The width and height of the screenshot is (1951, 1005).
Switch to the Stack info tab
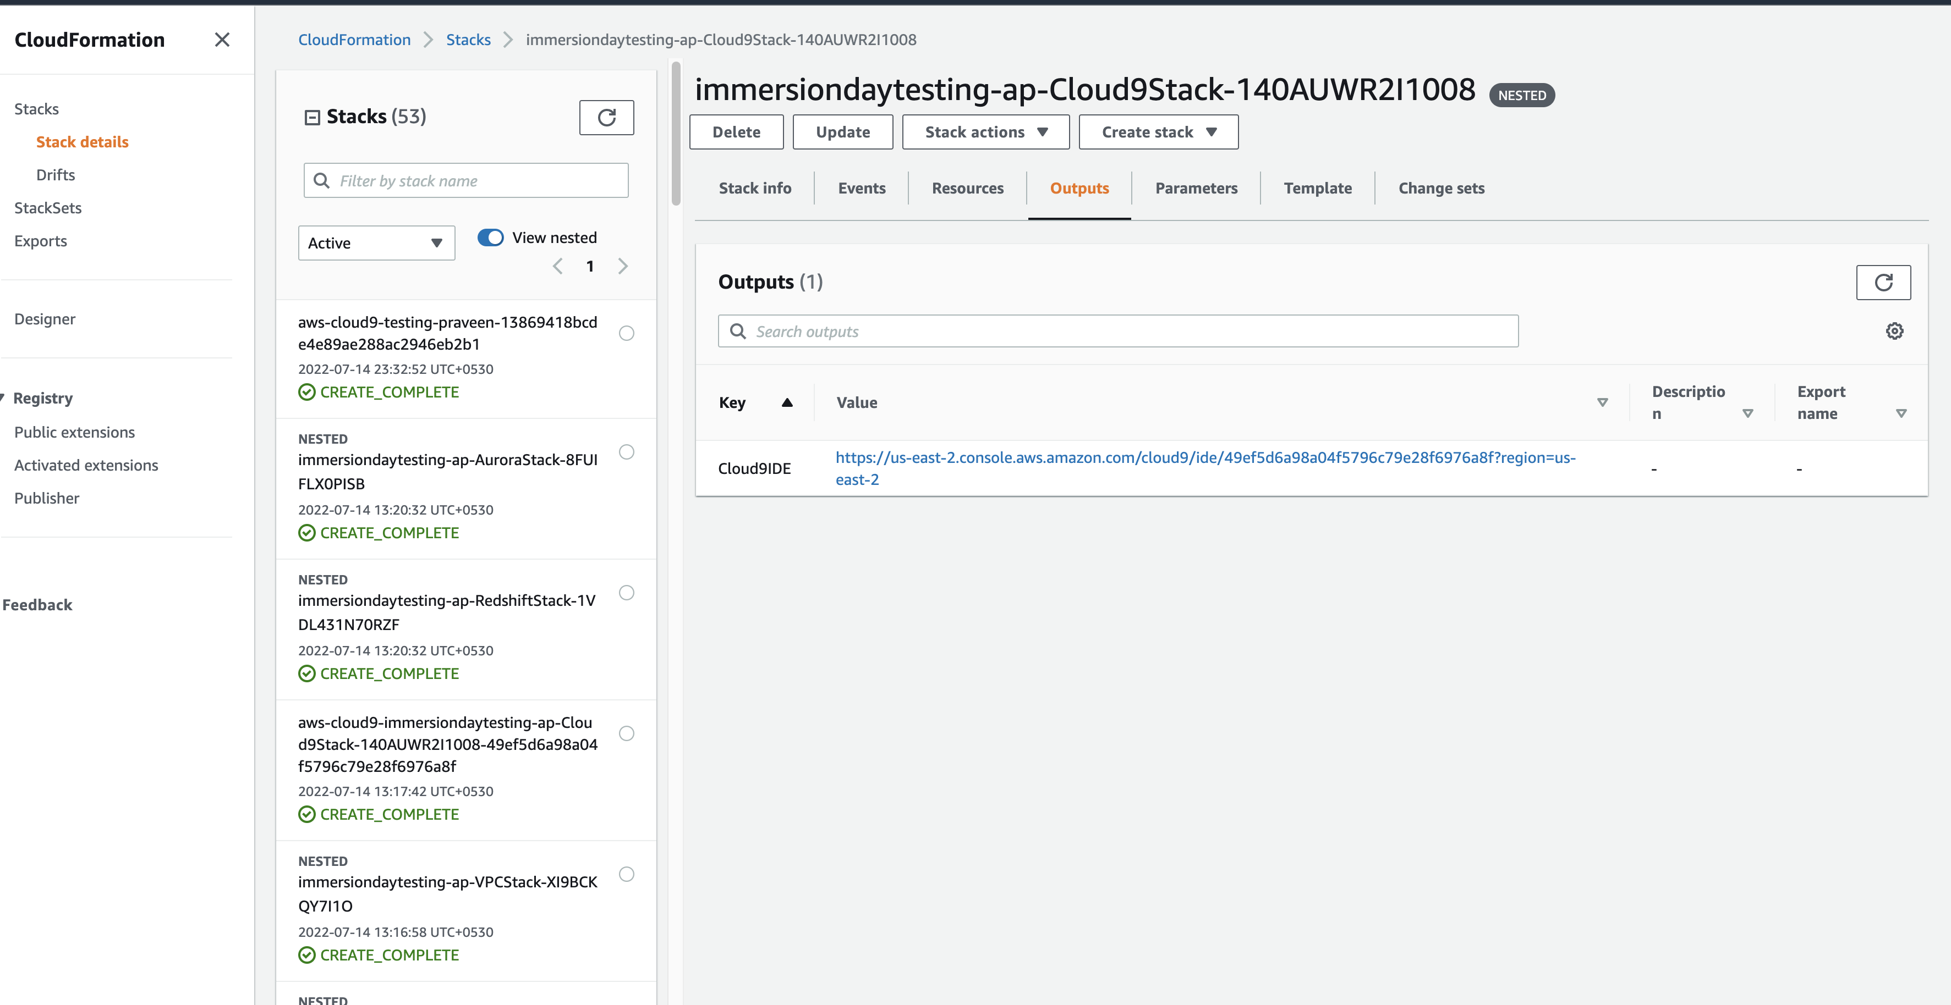754,189
